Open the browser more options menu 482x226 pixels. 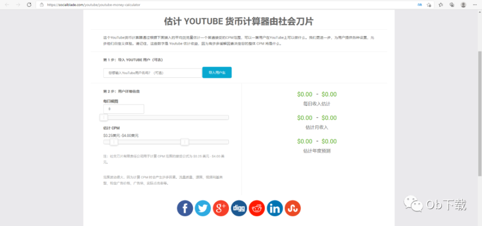point(475,5)
